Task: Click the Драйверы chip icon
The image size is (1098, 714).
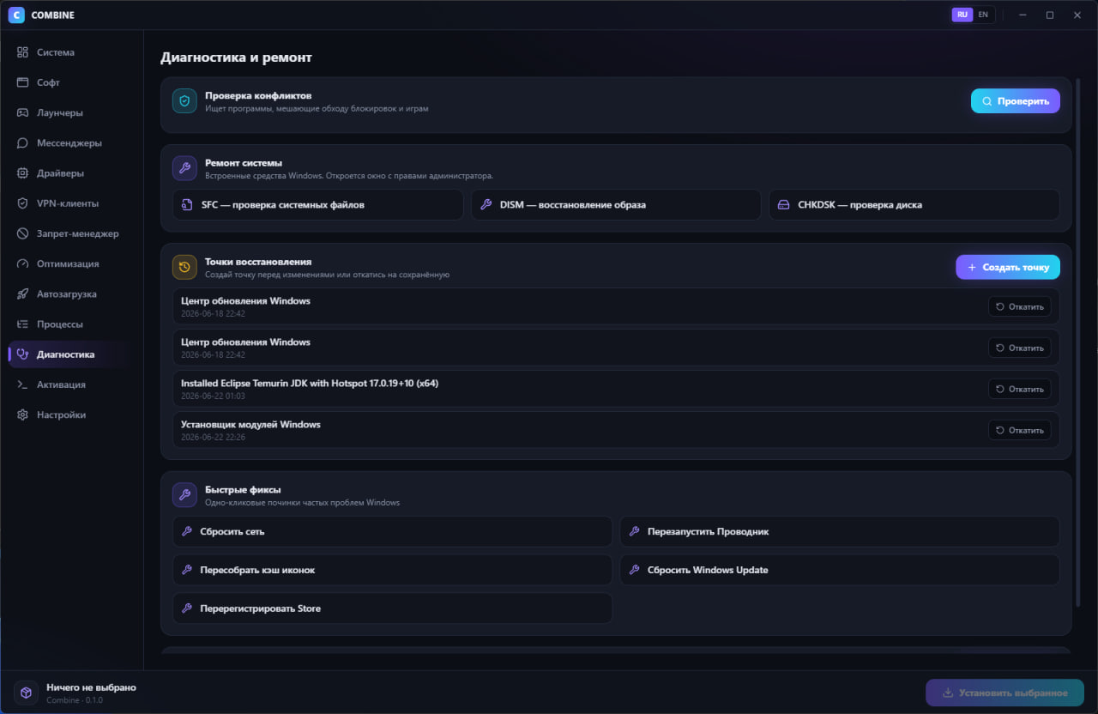Action: coord(22,173)
